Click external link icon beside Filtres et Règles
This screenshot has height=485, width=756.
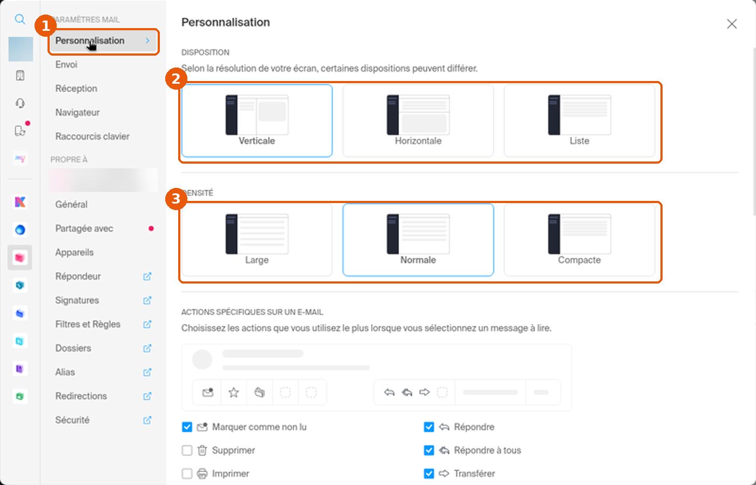point(147,324)
